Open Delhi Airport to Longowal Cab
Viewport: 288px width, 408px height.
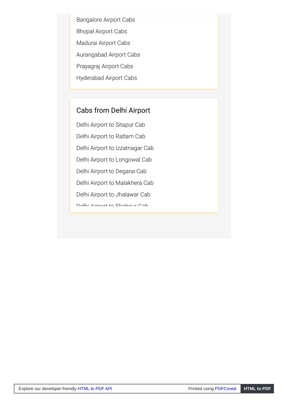pyautogui.click(x=114, y=160)
